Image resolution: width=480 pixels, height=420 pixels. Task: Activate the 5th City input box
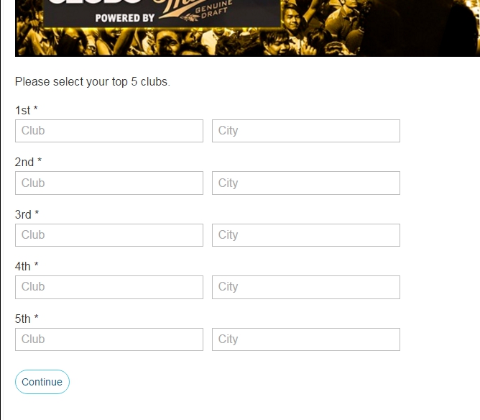(x=306, y=339)
